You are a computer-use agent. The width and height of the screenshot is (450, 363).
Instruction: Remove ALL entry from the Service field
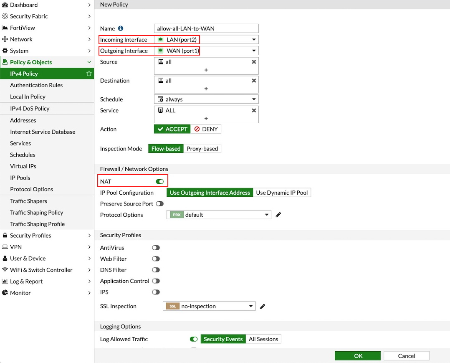pyautogui.click(x=253, y=111)
